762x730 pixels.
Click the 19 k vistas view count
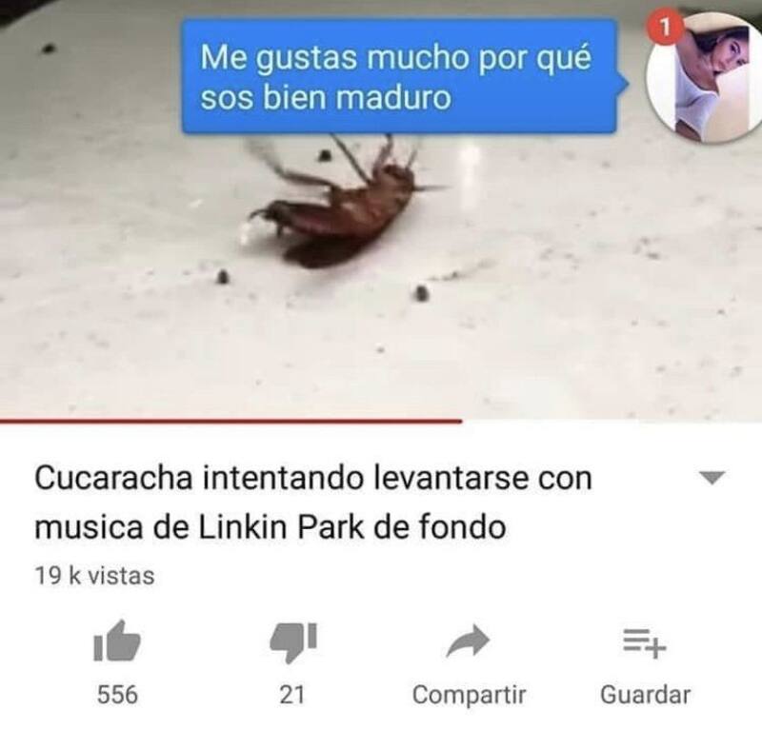[x=94, y=576]
